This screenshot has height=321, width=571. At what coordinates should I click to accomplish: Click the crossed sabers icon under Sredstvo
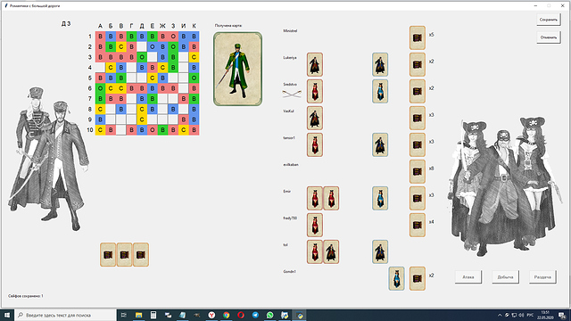point(292,95)
